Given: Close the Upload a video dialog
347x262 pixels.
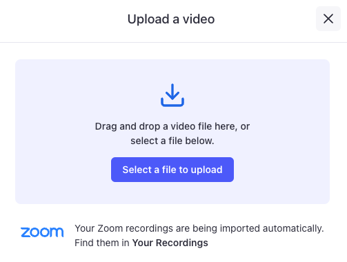Looking at the screenshot, I should (x=328, y=19).
